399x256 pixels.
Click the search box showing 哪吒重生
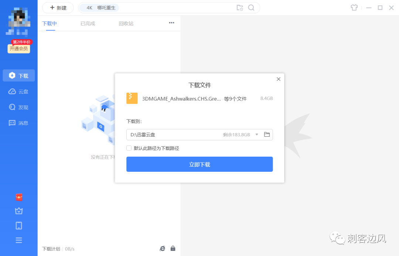click(169, 8)
